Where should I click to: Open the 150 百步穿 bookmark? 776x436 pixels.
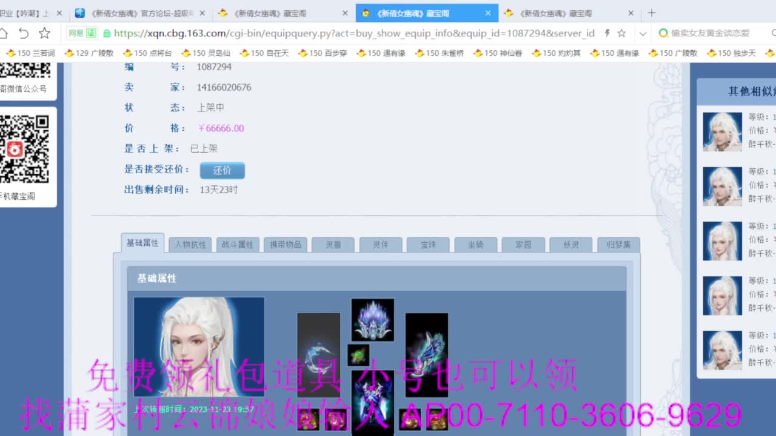pos(322,53)
